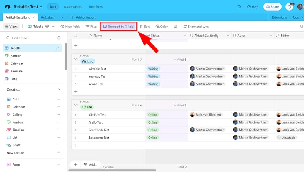
Task: Toggle the Views sidebar
Action: (11, 26)
